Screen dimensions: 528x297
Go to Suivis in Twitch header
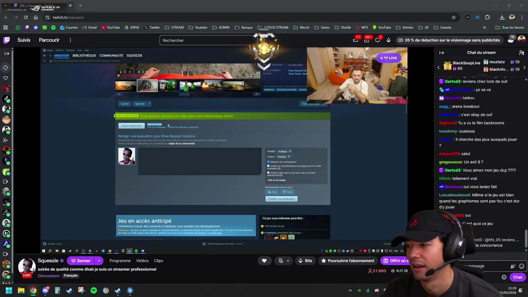pyautogui.click(x=24, y=40)
